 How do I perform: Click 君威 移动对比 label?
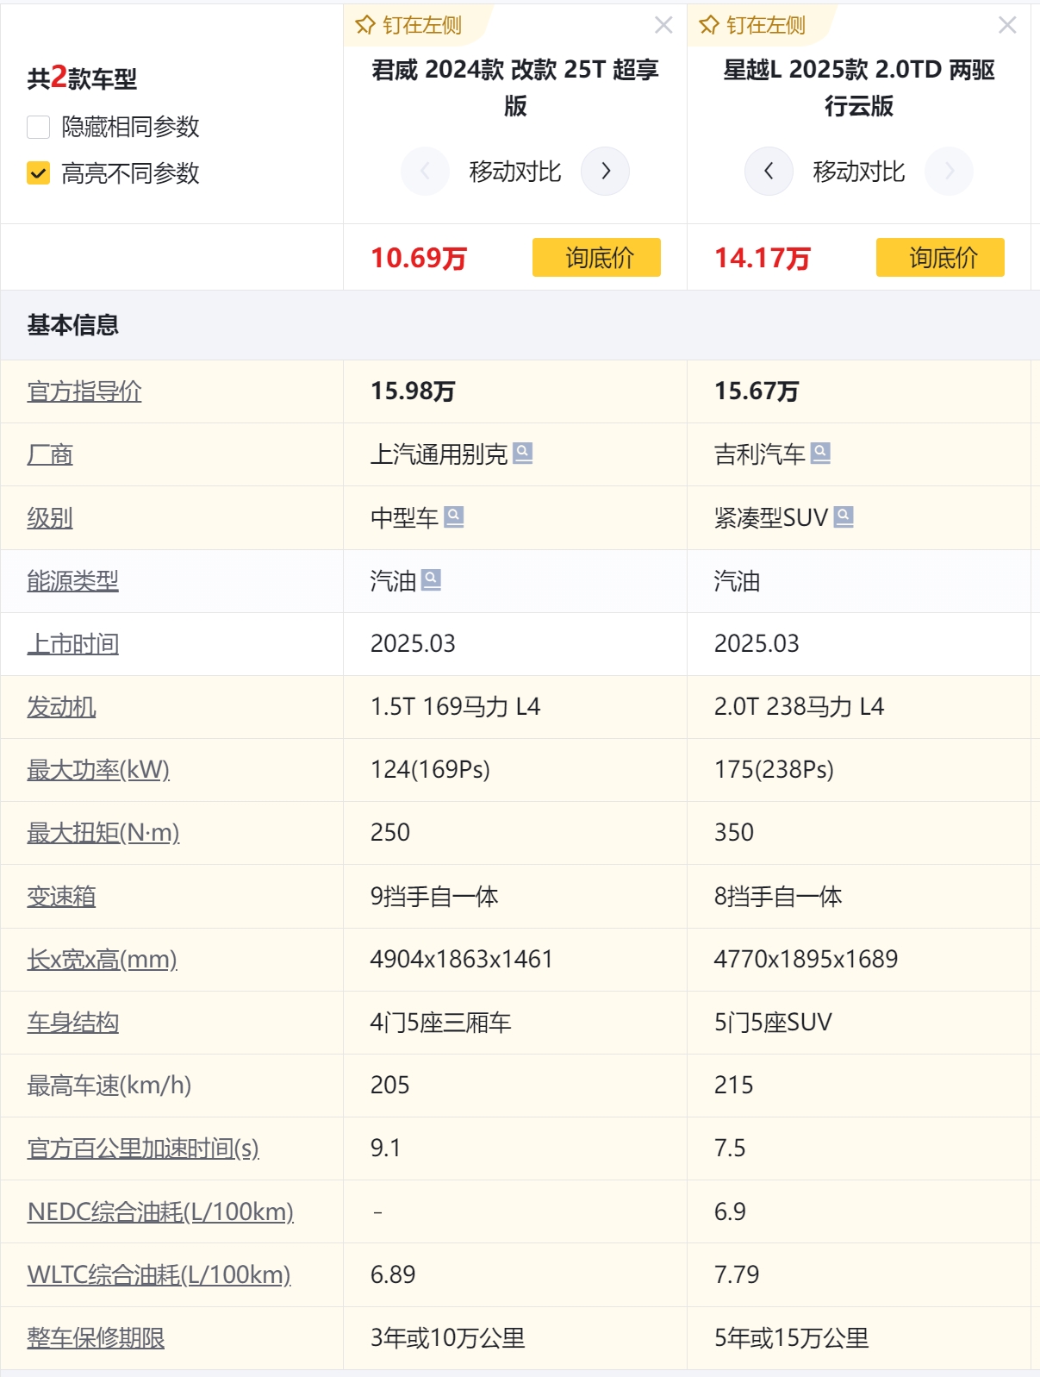point(515,172)
